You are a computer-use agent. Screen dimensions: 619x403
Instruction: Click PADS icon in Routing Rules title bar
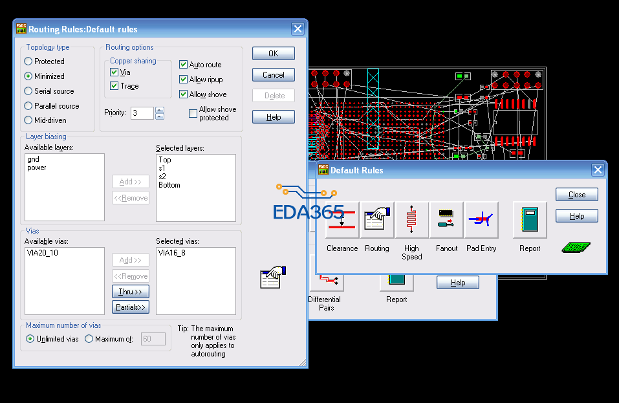21,28
